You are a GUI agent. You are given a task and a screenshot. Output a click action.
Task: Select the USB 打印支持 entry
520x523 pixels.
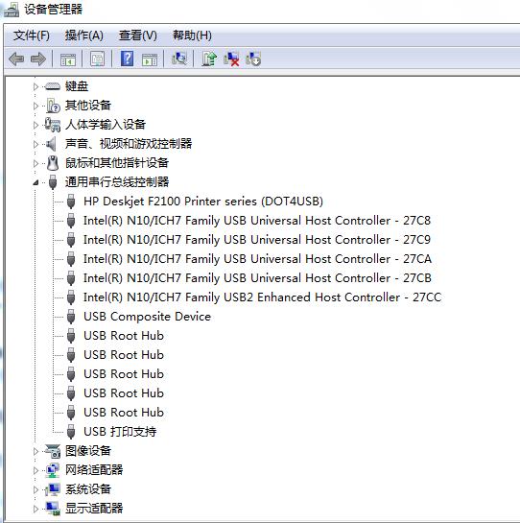click(x=120, y=432)
